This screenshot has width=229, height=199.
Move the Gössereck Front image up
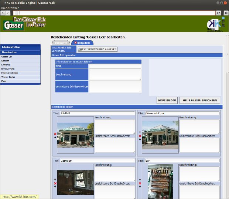[x=140, y=132]
